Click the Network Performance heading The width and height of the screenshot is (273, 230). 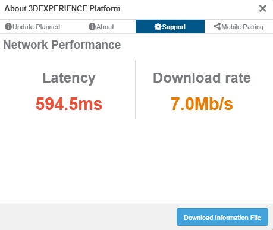tap(62, 45)
